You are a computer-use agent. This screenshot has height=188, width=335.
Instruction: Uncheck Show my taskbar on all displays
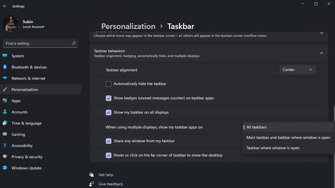click(x=108, y=112)
